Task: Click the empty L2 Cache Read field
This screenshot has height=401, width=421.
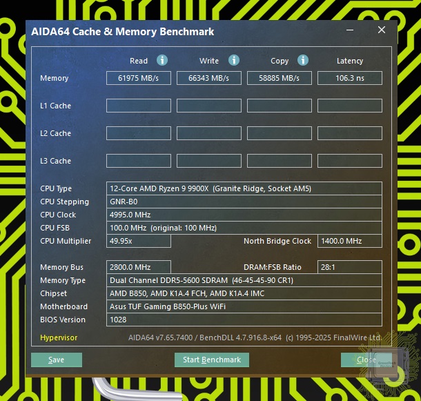Action: tap(139, 133)
